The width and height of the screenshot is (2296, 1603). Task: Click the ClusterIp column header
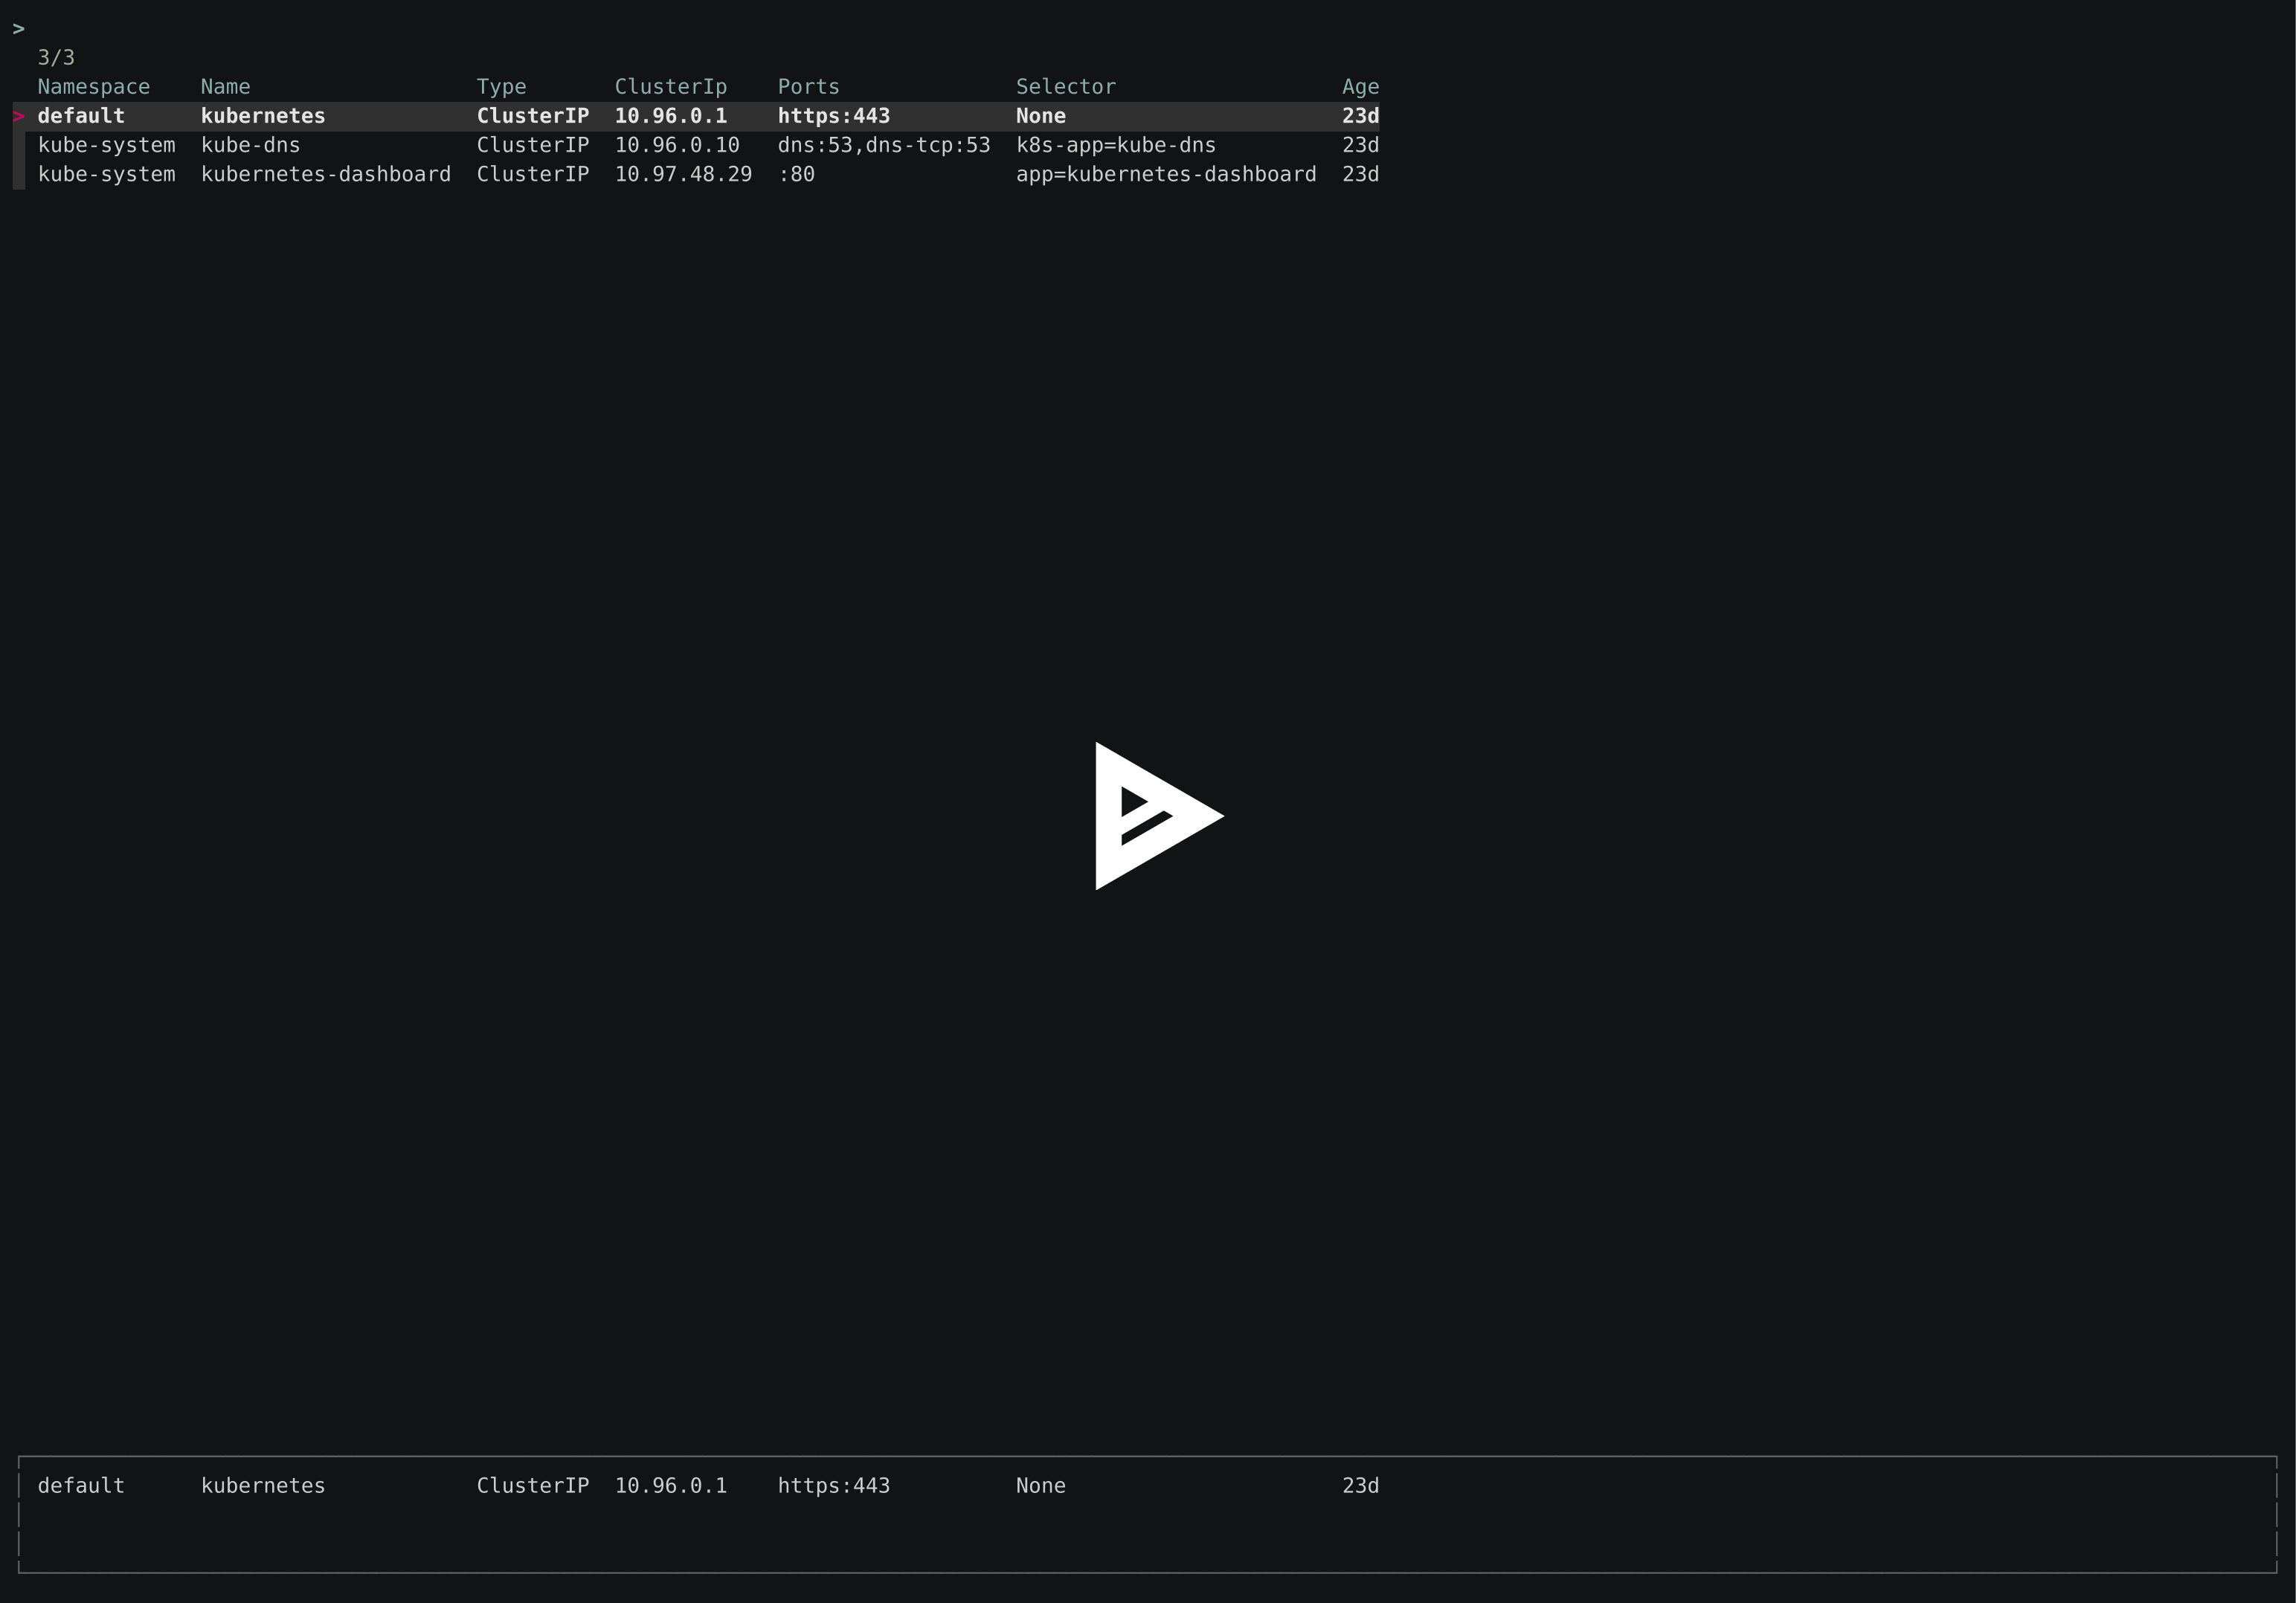(x=671, y=87)
